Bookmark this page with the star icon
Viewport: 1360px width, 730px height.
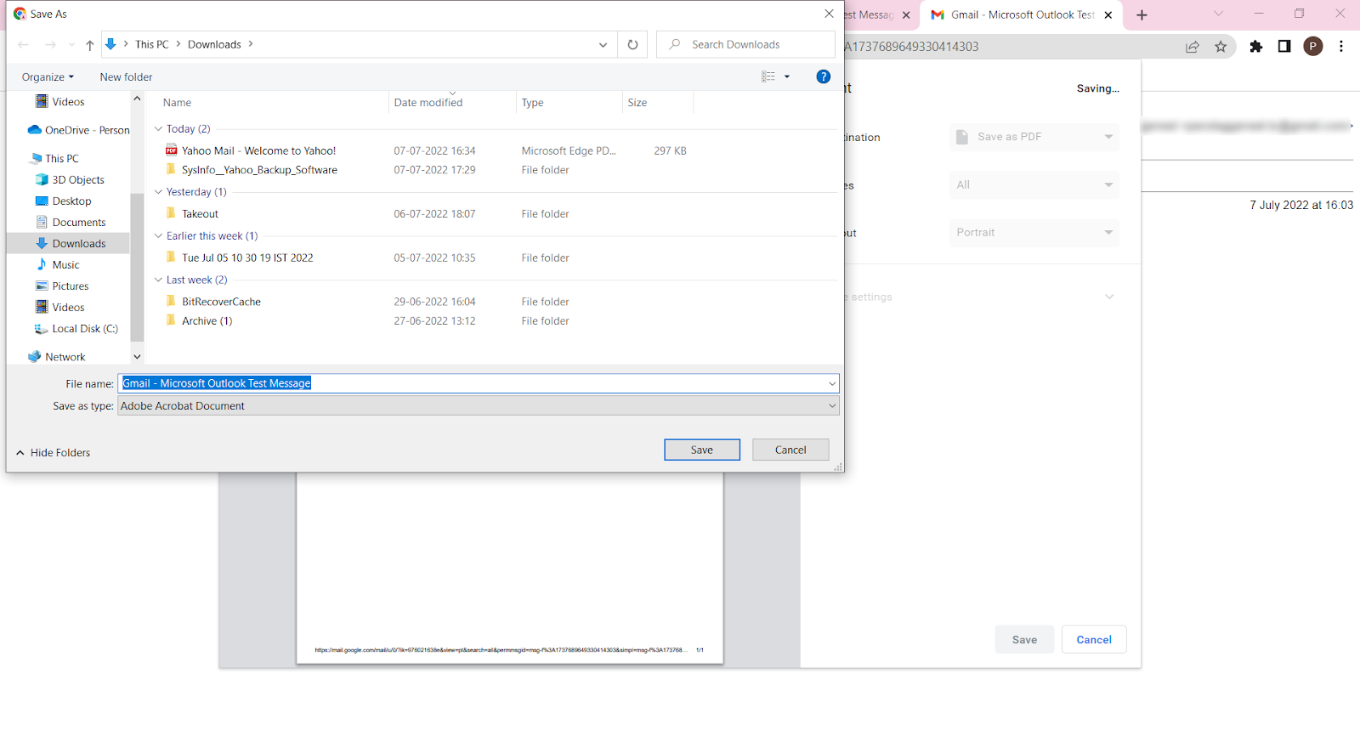(x=1221, y=47)
